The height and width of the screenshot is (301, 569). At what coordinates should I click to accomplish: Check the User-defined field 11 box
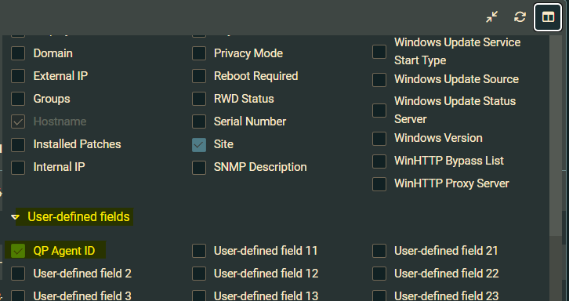click(x=199, y=251)
